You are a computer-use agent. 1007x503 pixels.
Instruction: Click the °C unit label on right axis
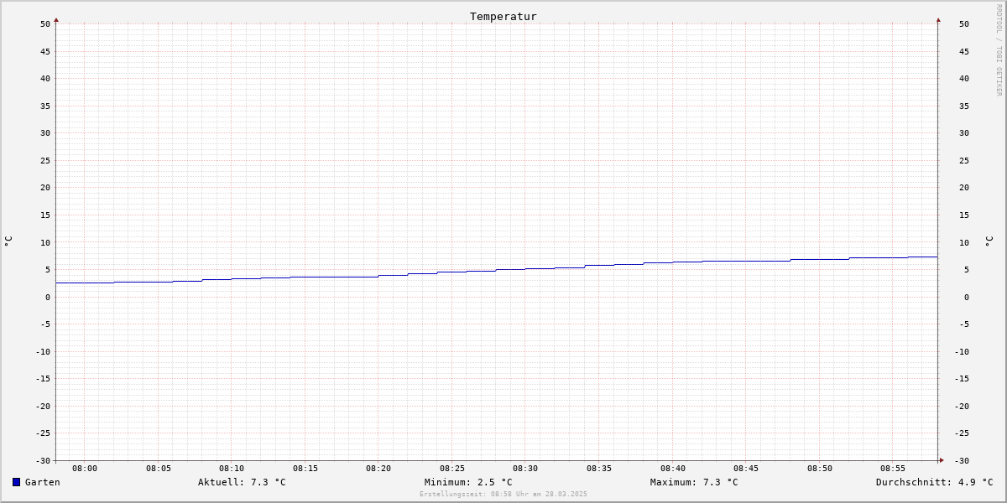[989, 241]
